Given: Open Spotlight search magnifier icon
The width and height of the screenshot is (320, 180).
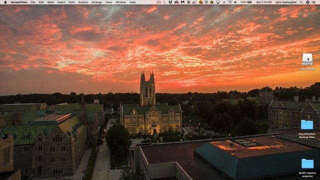Looking at the screenshot, I should [x=301, y=2].
